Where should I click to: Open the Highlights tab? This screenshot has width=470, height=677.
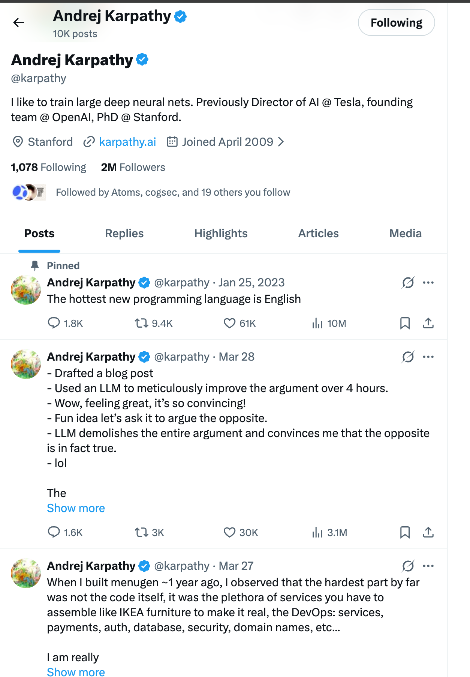tap(221, 234)
